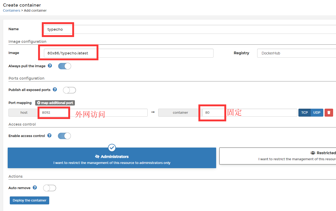Click the Add container breadcrumb text
This screenshot has height=211, width=336.
click(35, 11)
